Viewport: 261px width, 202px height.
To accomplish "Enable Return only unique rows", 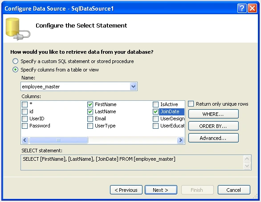I will tap(191, 104).
